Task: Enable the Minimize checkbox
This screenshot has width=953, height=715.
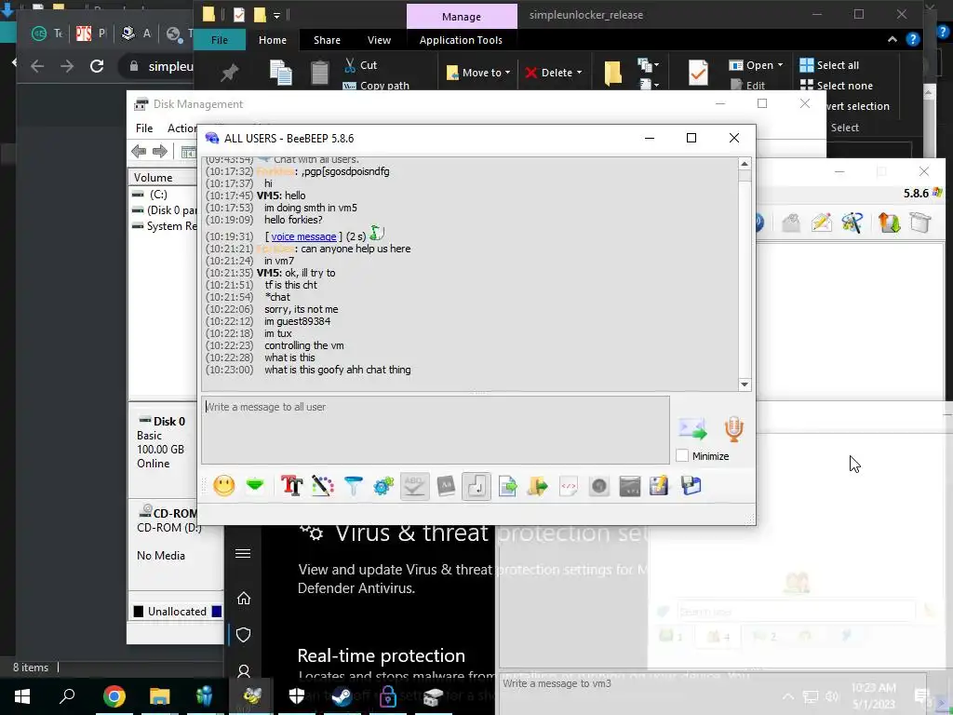Action: 682,456
